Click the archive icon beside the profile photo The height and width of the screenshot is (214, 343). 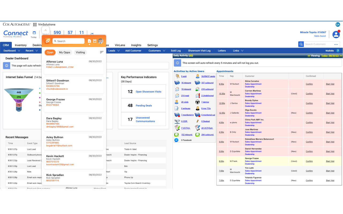[x=95, y=41]
